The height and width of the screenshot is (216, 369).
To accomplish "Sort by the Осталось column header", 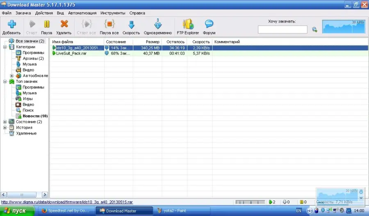I will (174, 42).
